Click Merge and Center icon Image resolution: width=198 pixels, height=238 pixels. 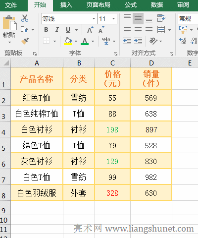point(161,30)
